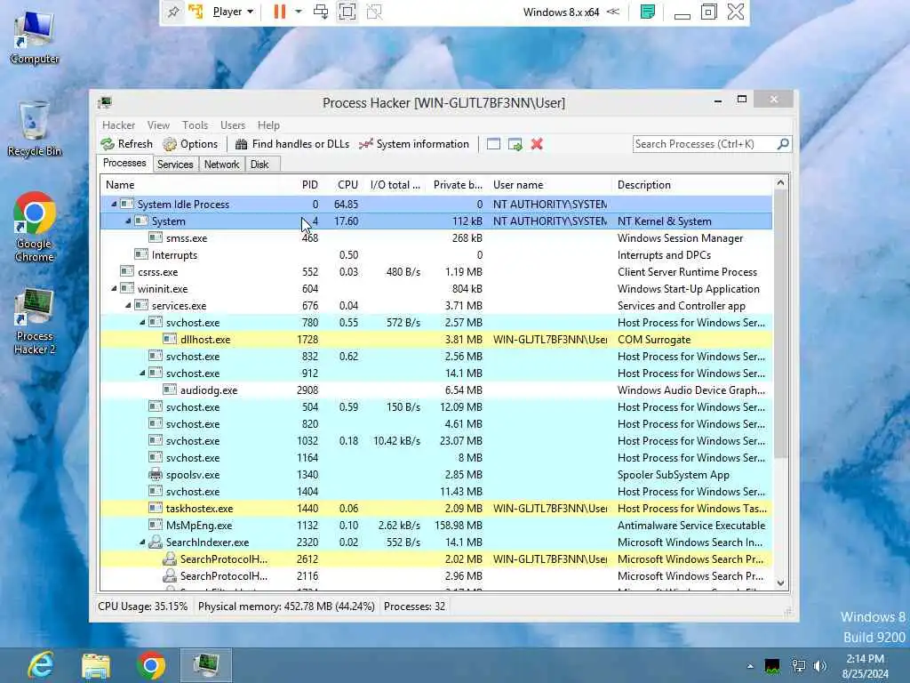Select the MsMpEng.exe process

[x=436, y=525]
